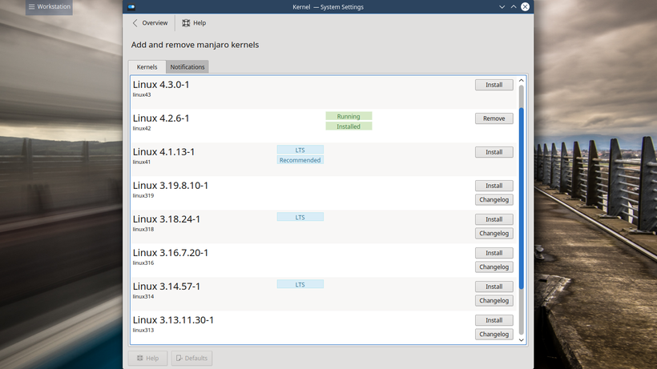Viewport: 657px width, 369px height.
Task: Click the linux313 package name
Action: click(143, 330)
